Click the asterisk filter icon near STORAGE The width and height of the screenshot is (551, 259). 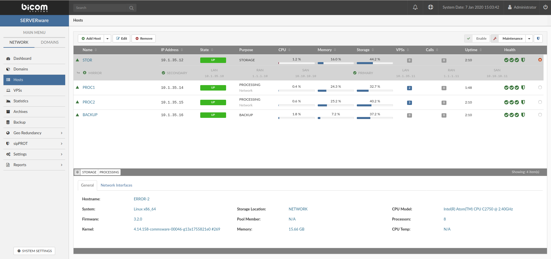pyautogui.click(x=77, y=172)
